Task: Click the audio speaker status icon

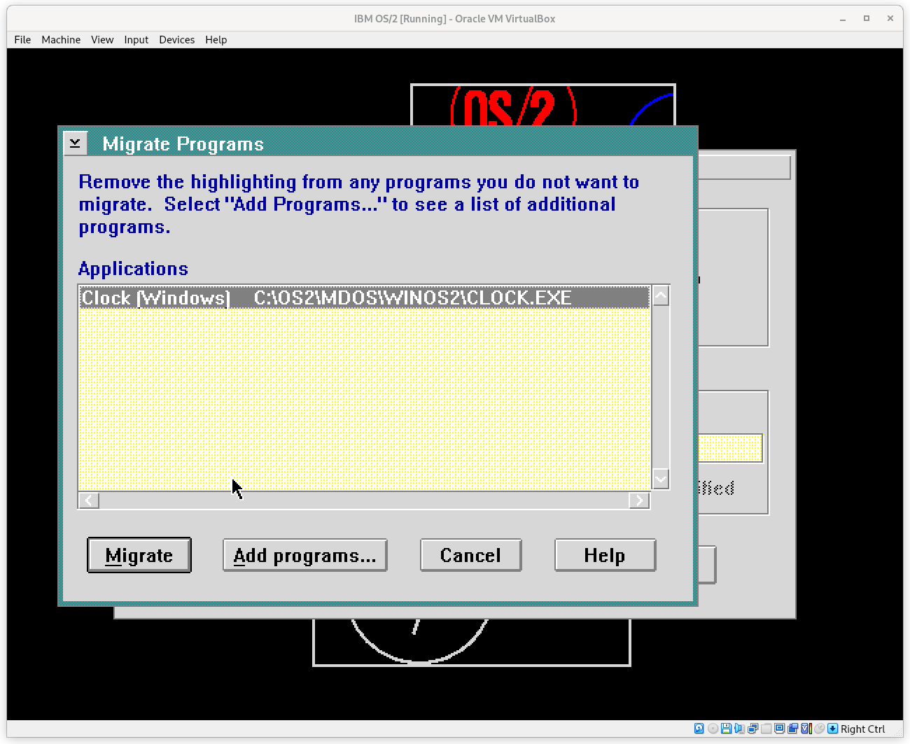Action: pyautogui.click(x=739, y=729)
